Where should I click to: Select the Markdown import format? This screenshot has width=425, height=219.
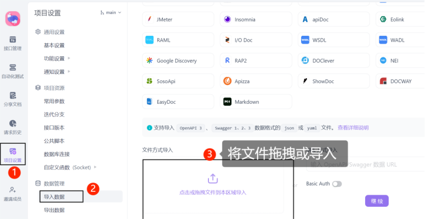pyautogui.click(x=256, y=101)
